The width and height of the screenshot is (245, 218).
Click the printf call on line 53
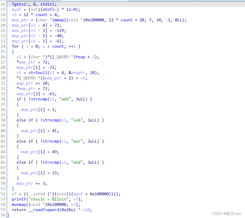pos(19,199)
